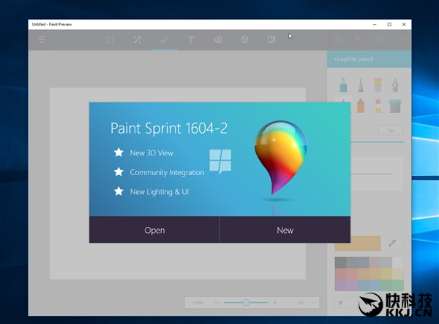Image resolution: width=439 pixels, height=324 pixels.
Task: Select the rectangular selection tool
Action: click(110, 39)
